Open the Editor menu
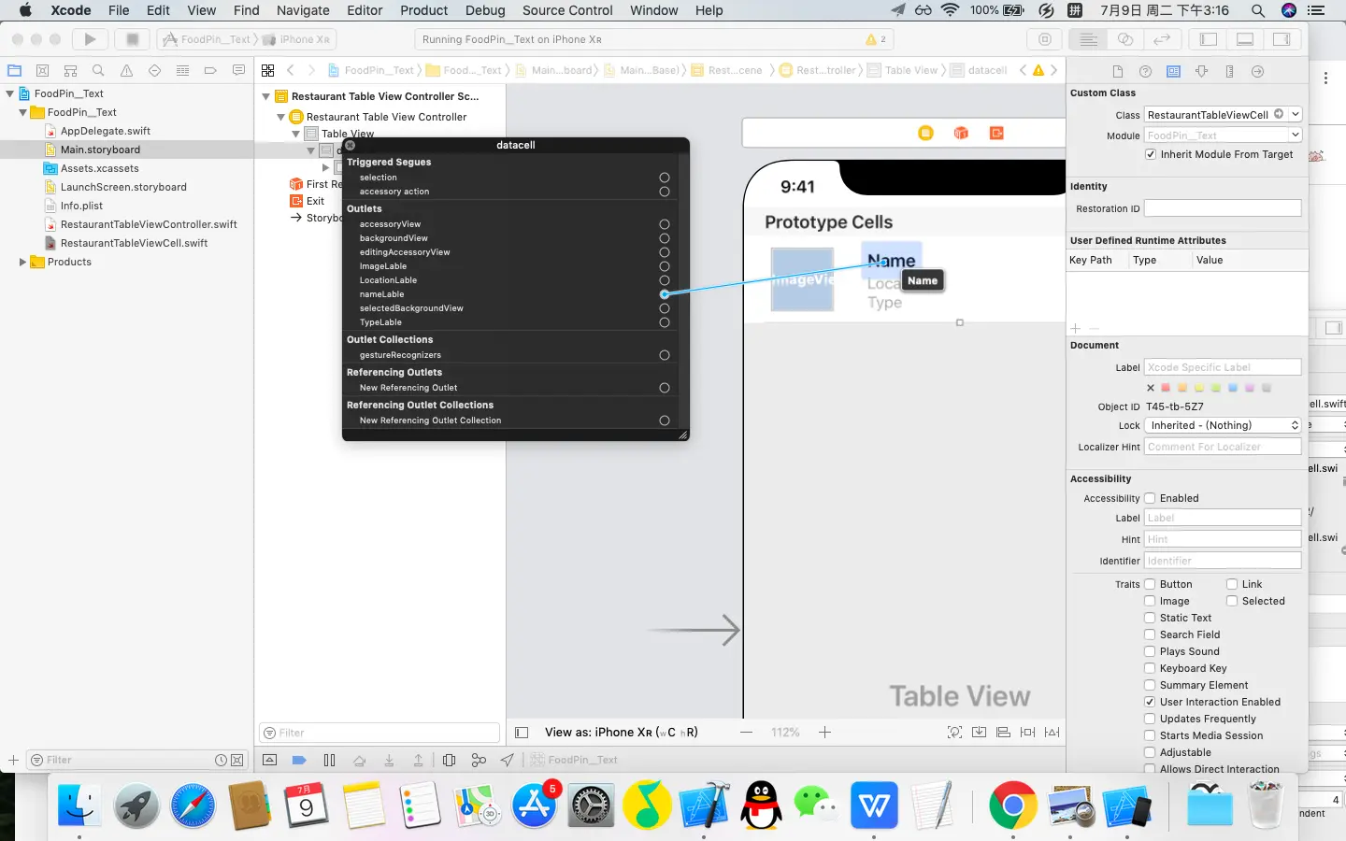Image resolution: width=1346 pixels, height=841 pixels. (365, 10)
